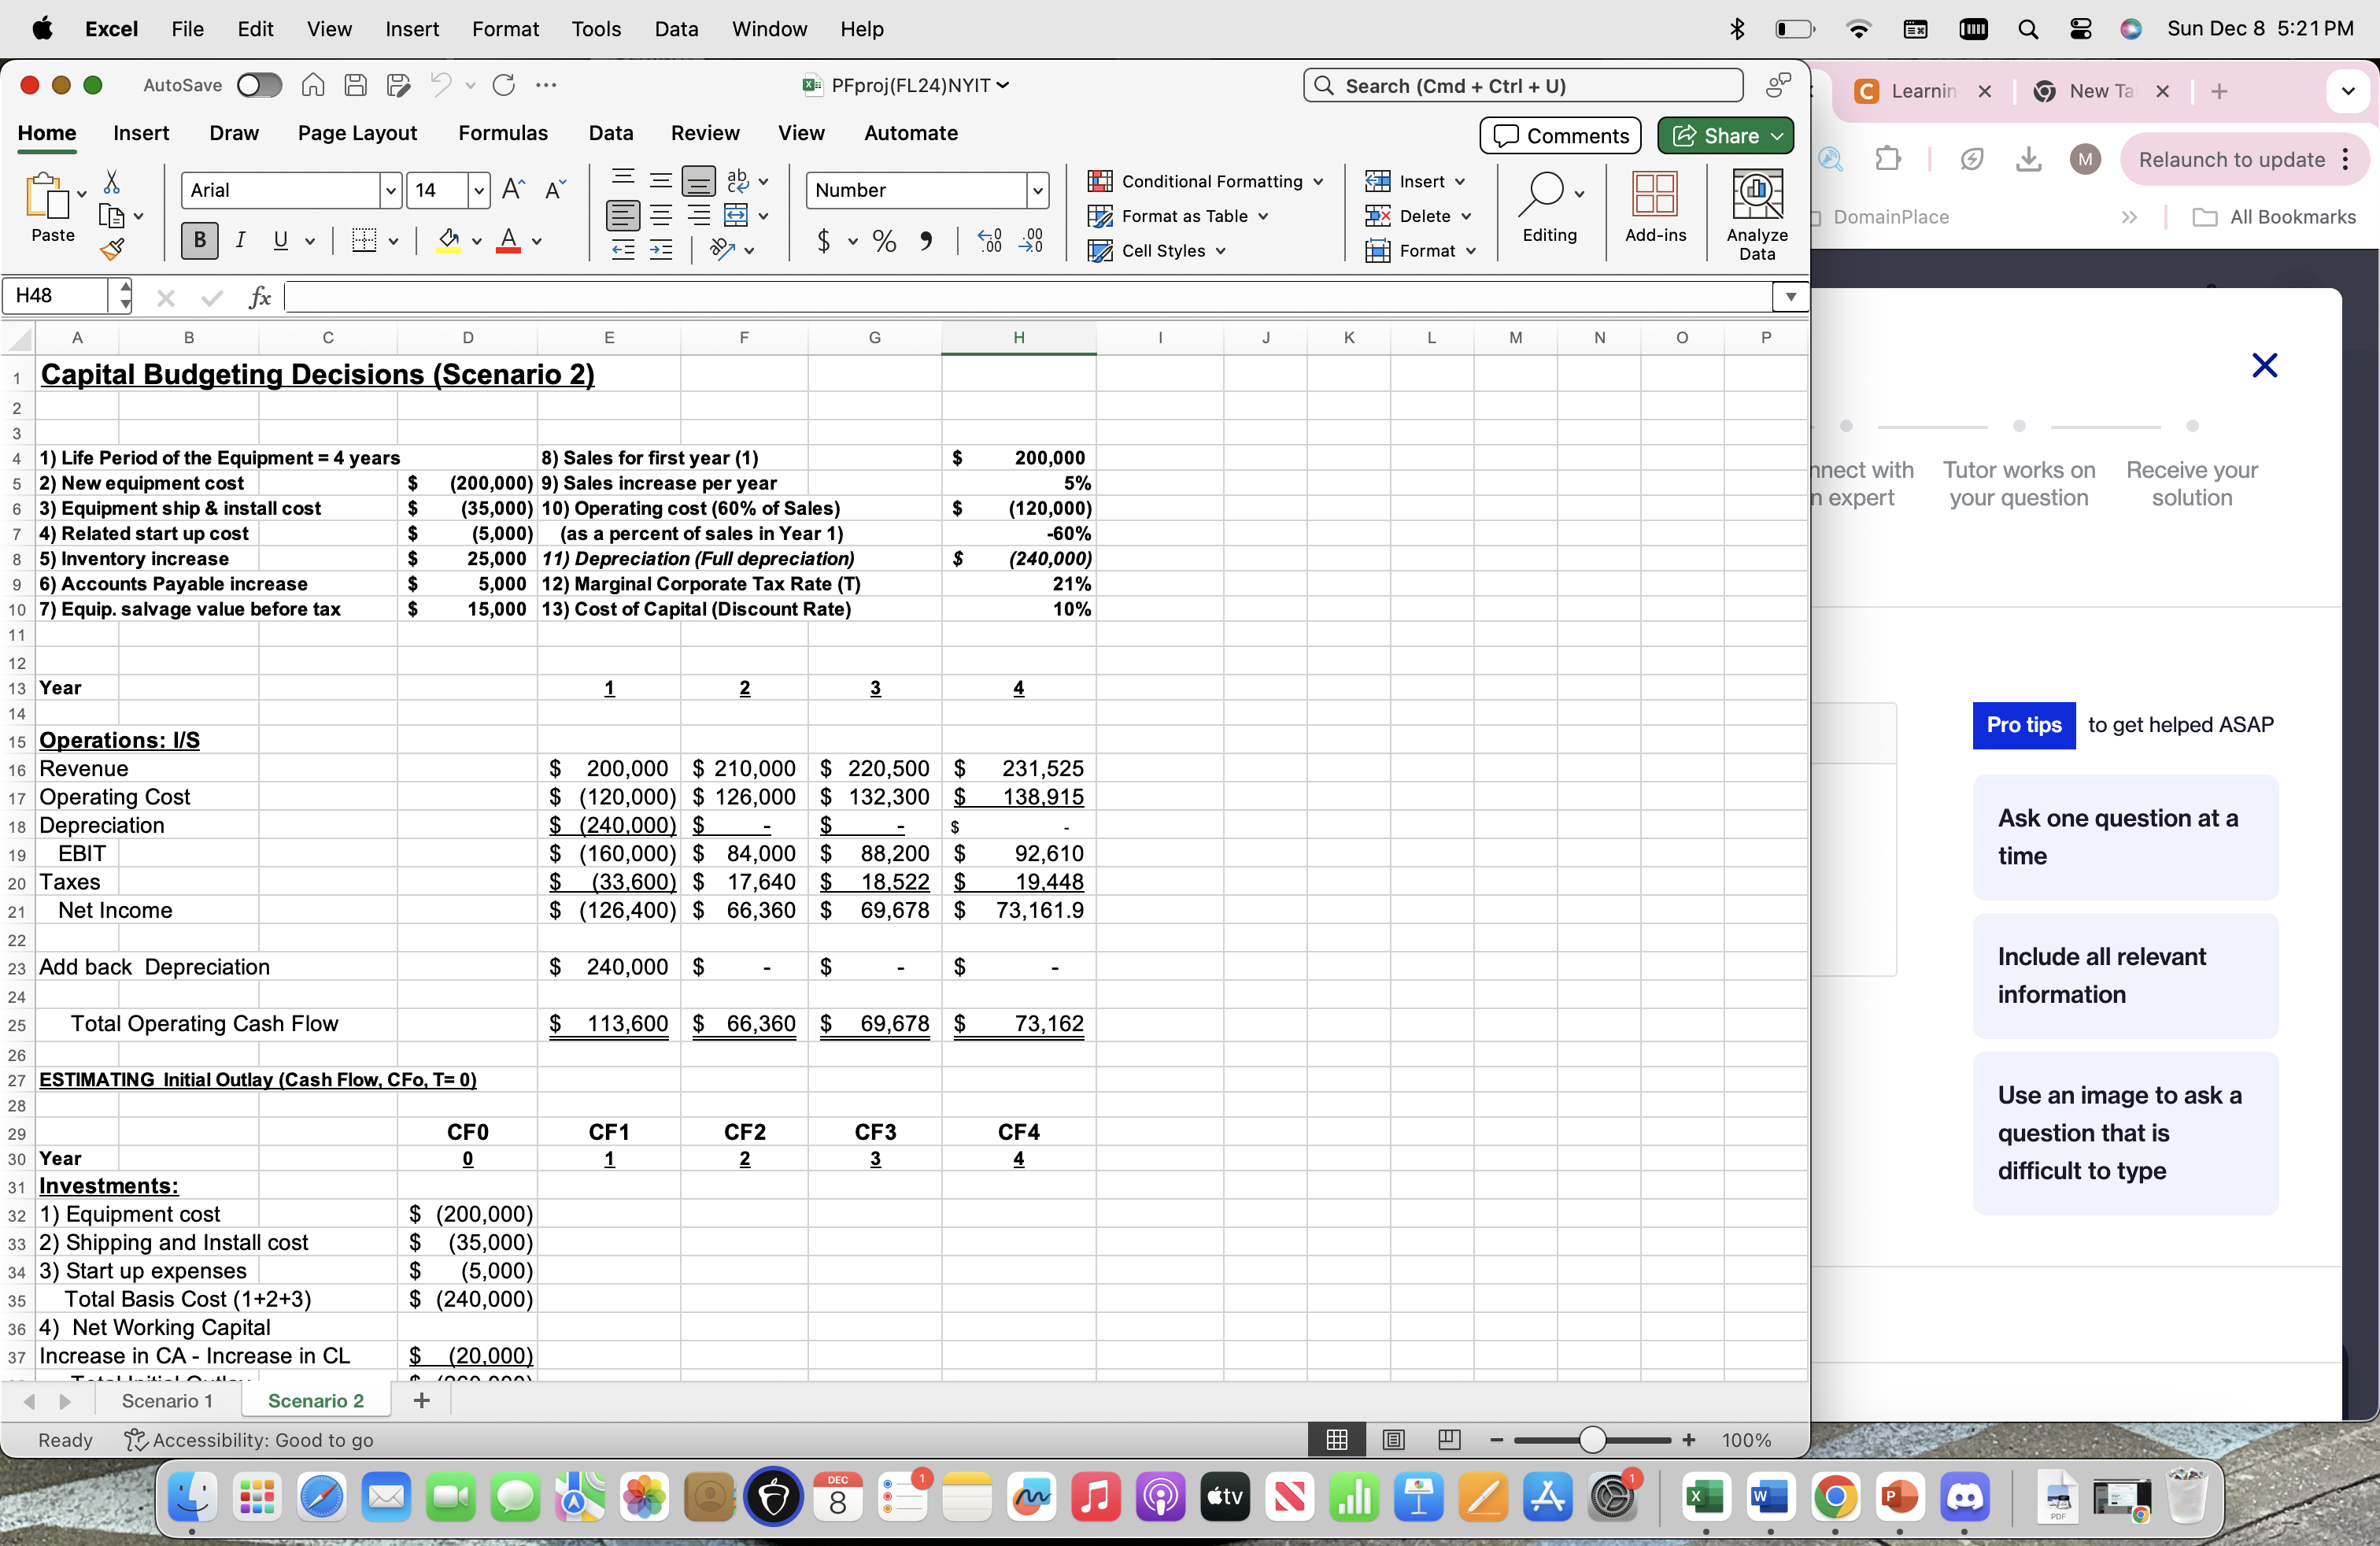Expand the Number format dropdown
Image resolution: width=2380 pixels, height=1546 pixels.
click(x=1038, y=190)
